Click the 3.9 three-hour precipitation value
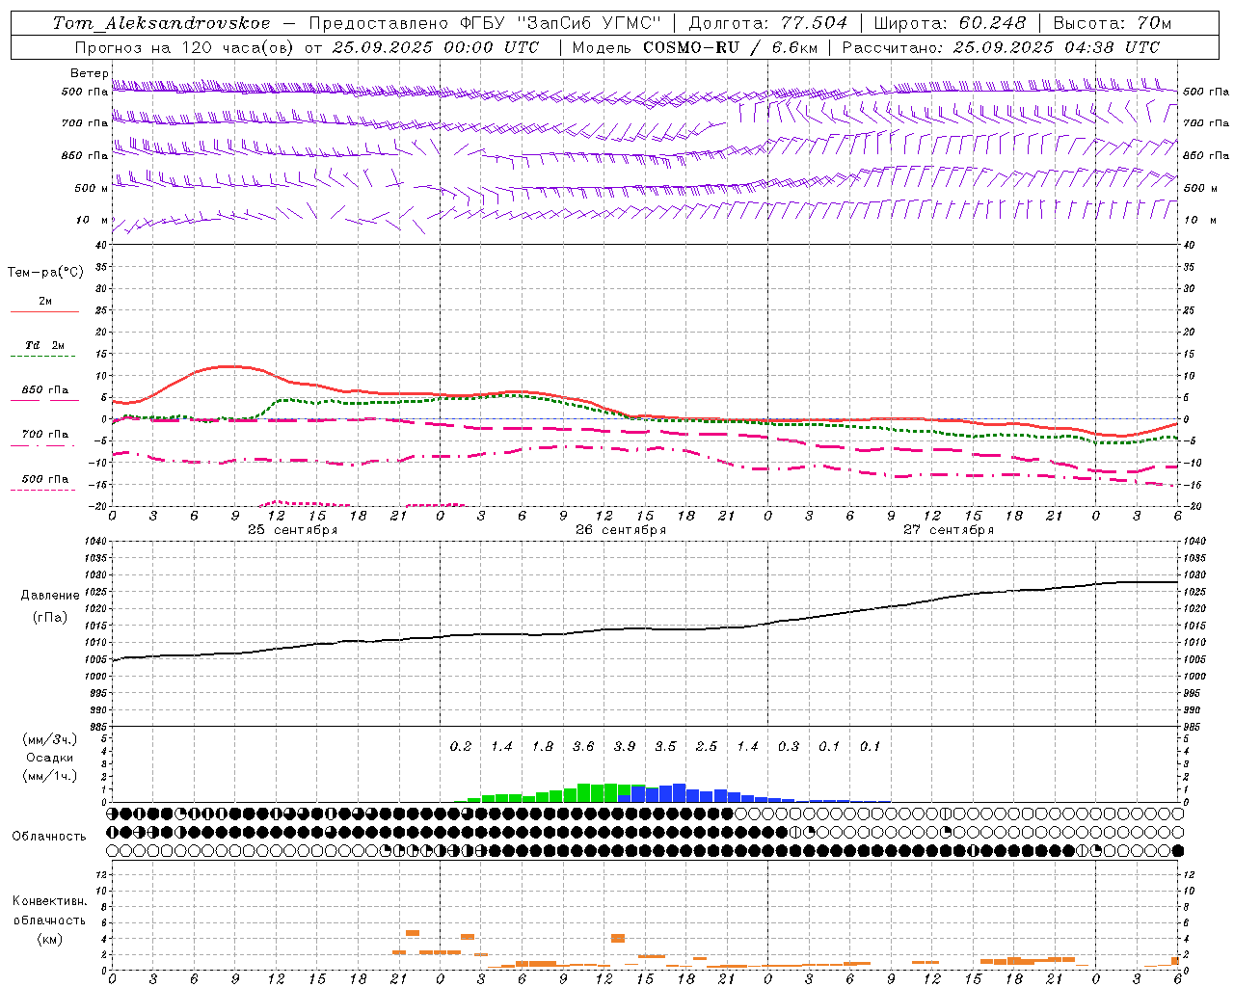 coord(625,747)
